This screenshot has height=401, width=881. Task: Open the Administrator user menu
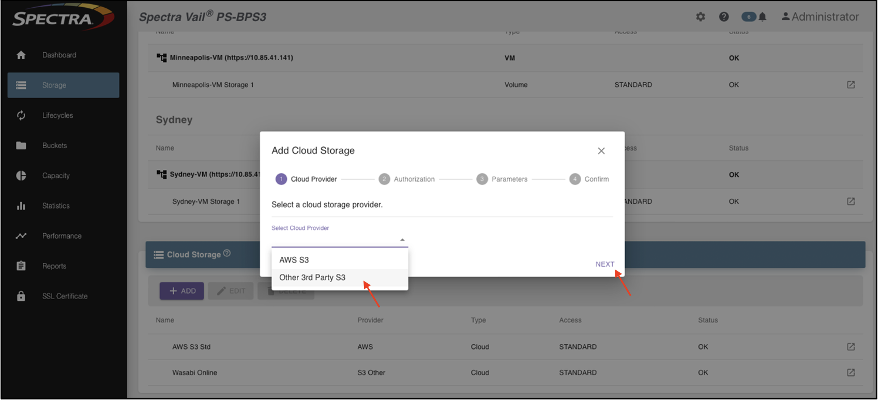tap(820, 17)
